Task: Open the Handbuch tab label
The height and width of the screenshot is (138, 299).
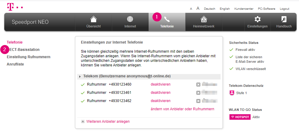Action: pyautogui.click(x=284, y=26)
